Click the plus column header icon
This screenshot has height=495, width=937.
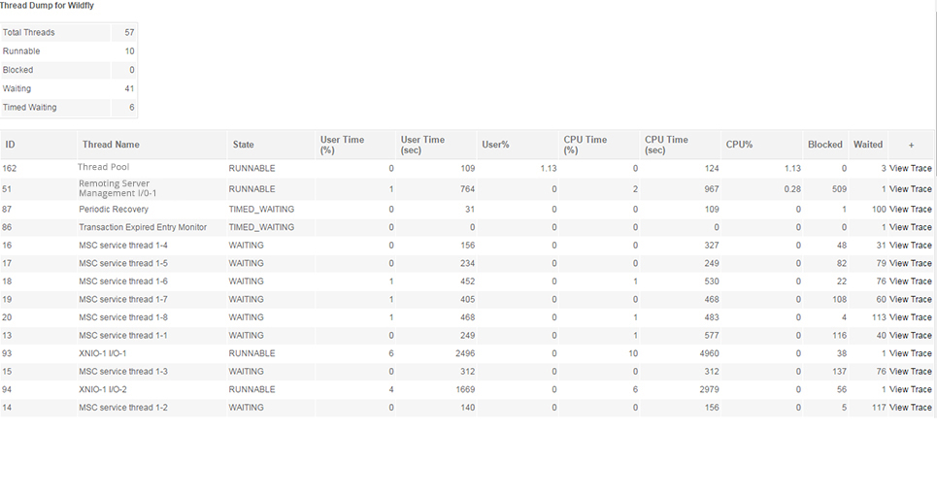click(x=911, y=145)
